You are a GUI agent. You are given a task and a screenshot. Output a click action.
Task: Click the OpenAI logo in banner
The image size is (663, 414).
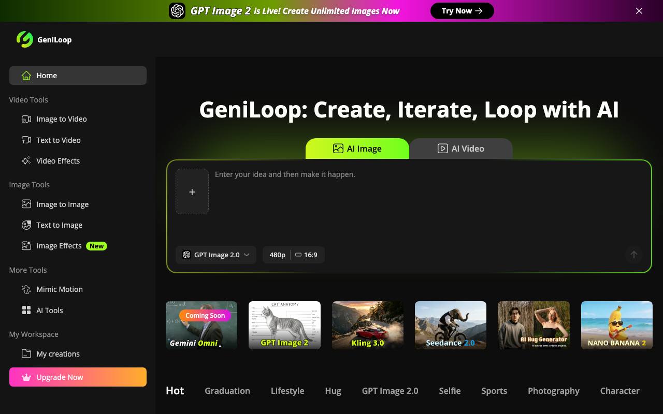pos(177,11)
